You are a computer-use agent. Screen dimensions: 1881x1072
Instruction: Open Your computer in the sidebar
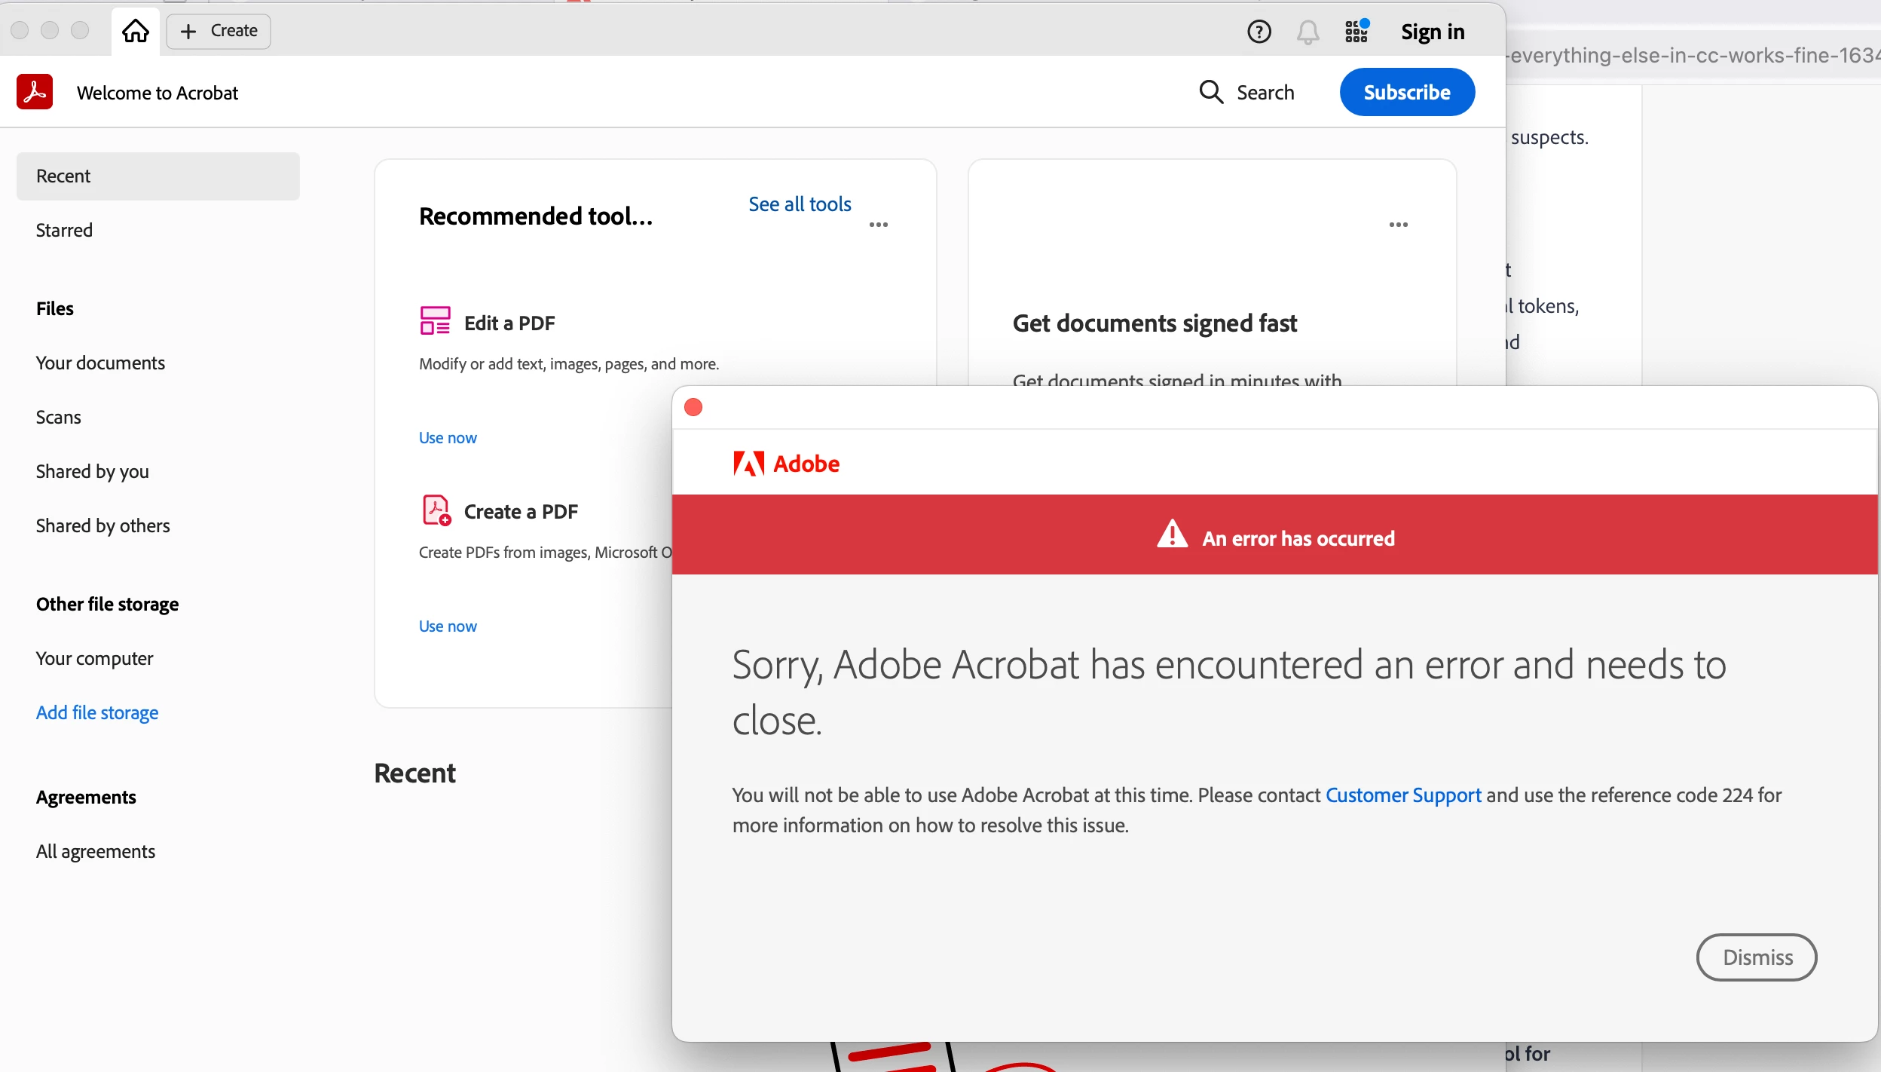click(x=95, y=658)
